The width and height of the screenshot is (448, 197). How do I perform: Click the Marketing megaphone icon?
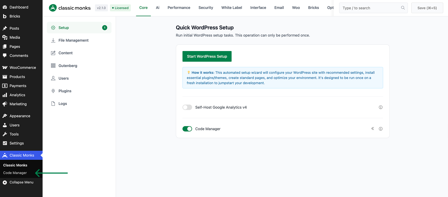[5, 104]
